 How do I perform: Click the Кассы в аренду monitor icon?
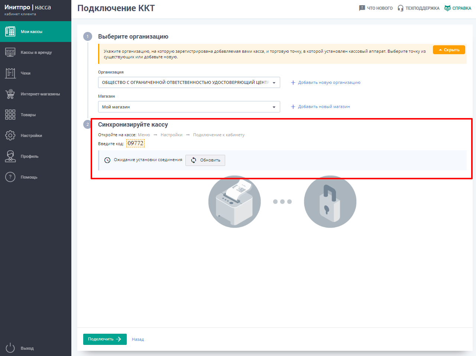pyautogui.click(x=10, y=52)
